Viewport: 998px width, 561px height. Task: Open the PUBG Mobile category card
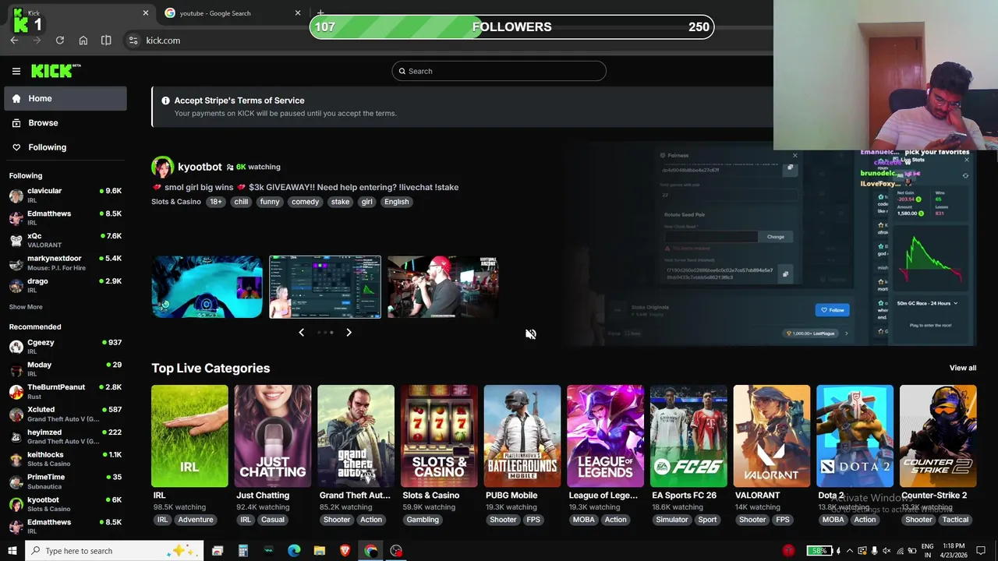(x=522, y=436)
